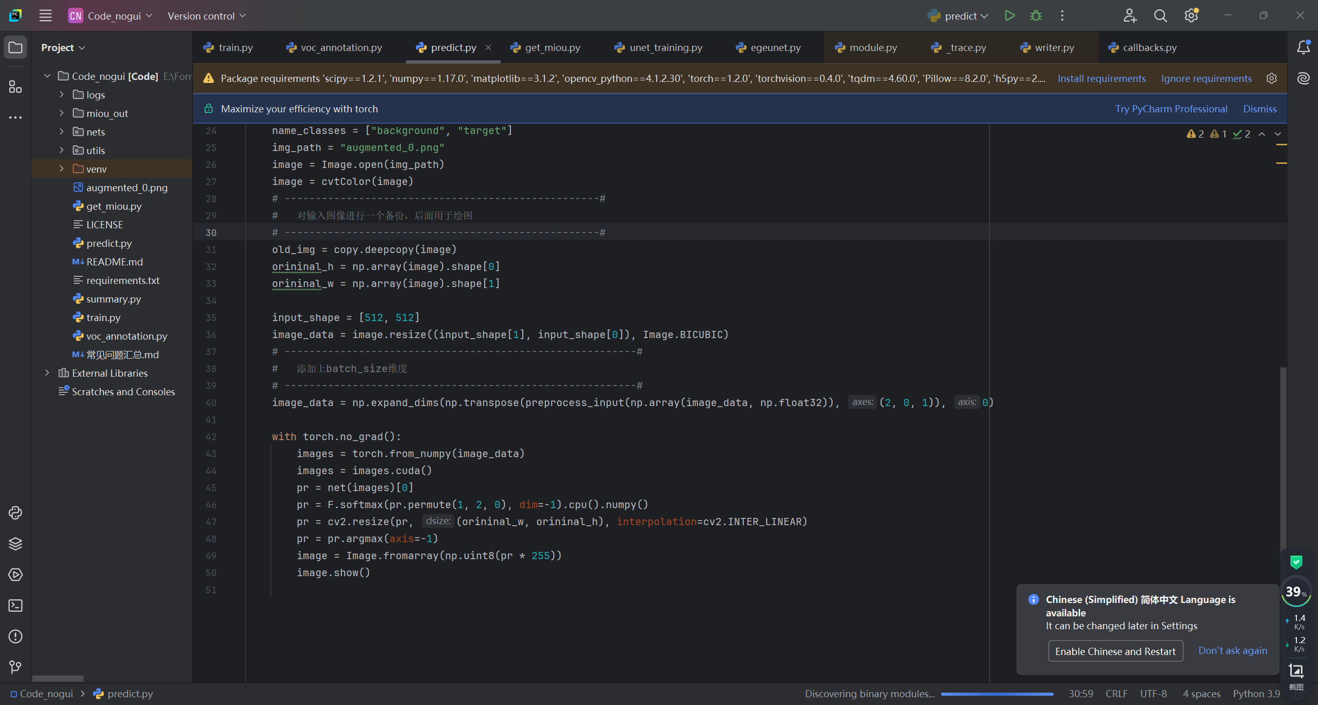Click Enable Chinese and Restart button

(1115, 651)
